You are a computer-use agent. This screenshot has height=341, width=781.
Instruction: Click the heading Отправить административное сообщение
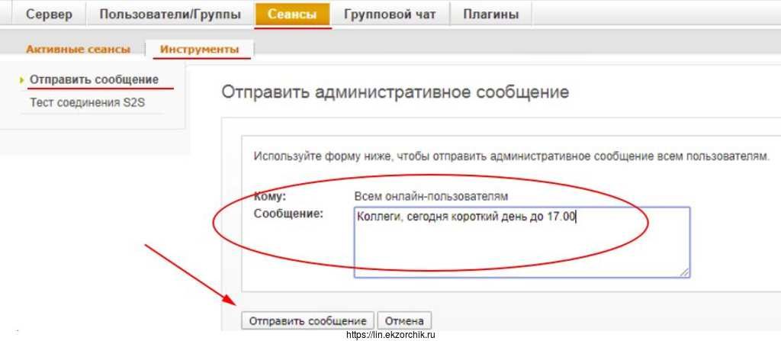pyautogui.click(x=395, y=92)
